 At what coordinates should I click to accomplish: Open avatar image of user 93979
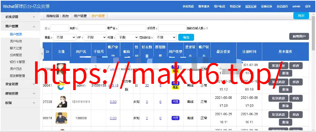[x=61, y=118]
